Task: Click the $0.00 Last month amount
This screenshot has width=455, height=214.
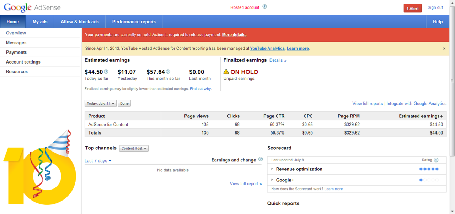Action: click(197, 72)
